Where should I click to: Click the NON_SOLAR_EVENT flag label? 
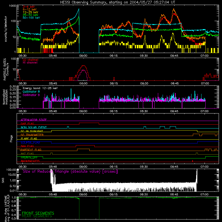point(34,127)
